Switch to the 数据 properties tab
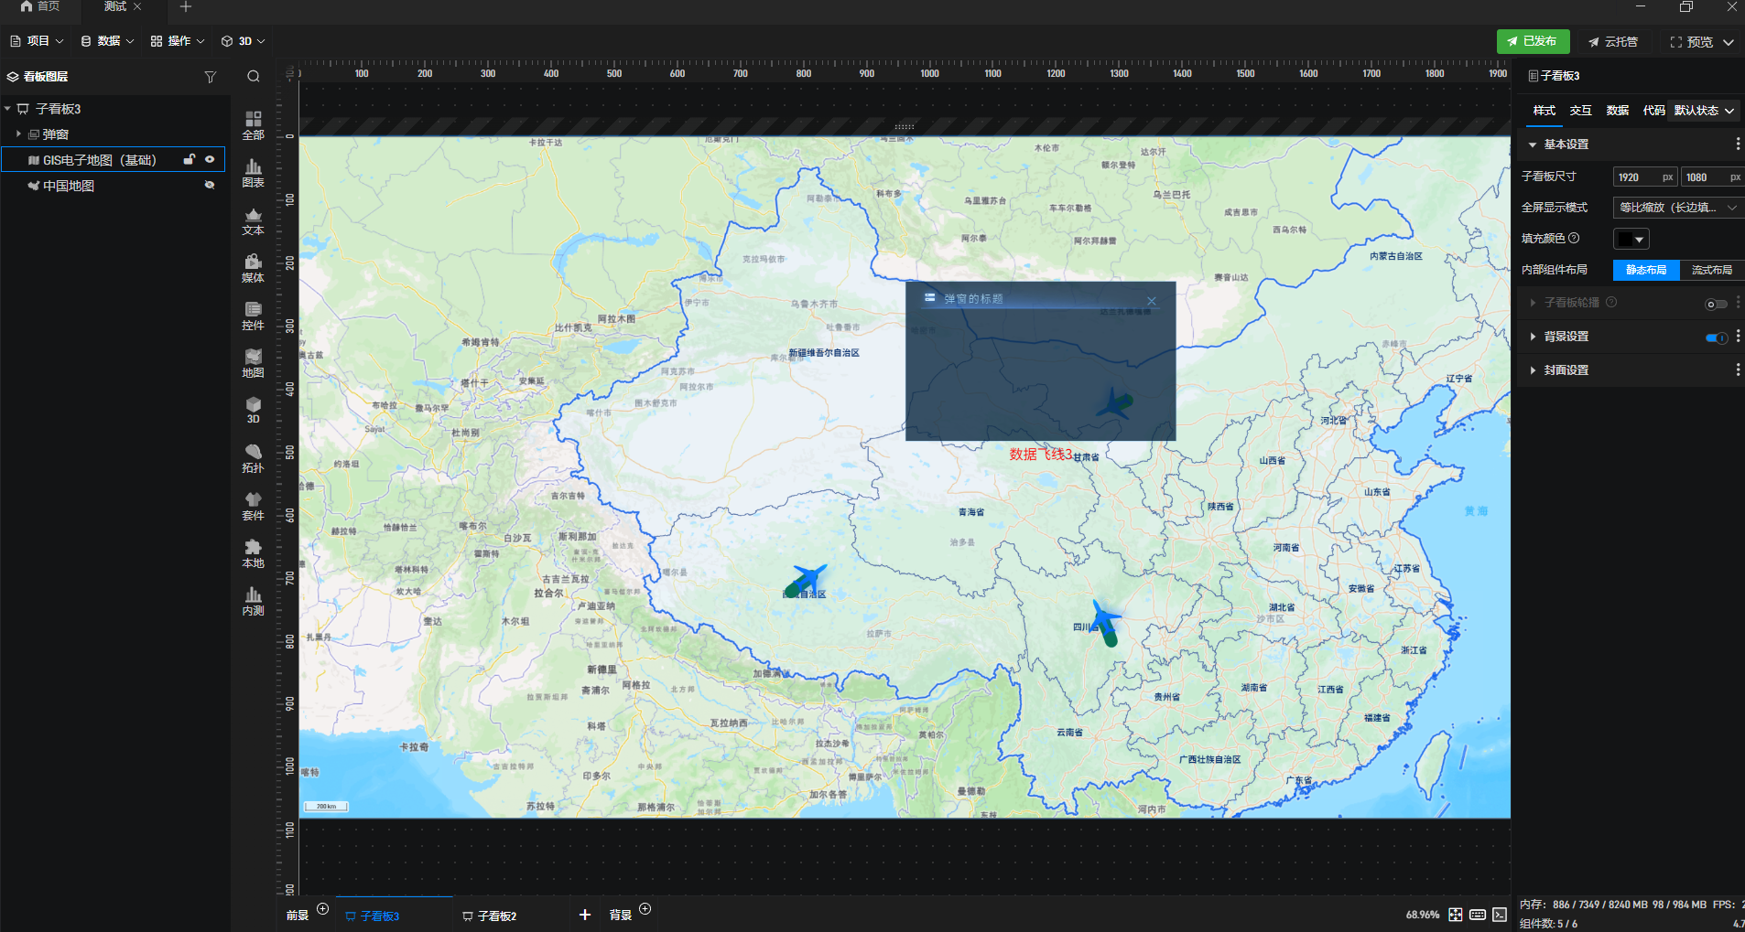1745x932 pixels. (x=1618, y=110)
